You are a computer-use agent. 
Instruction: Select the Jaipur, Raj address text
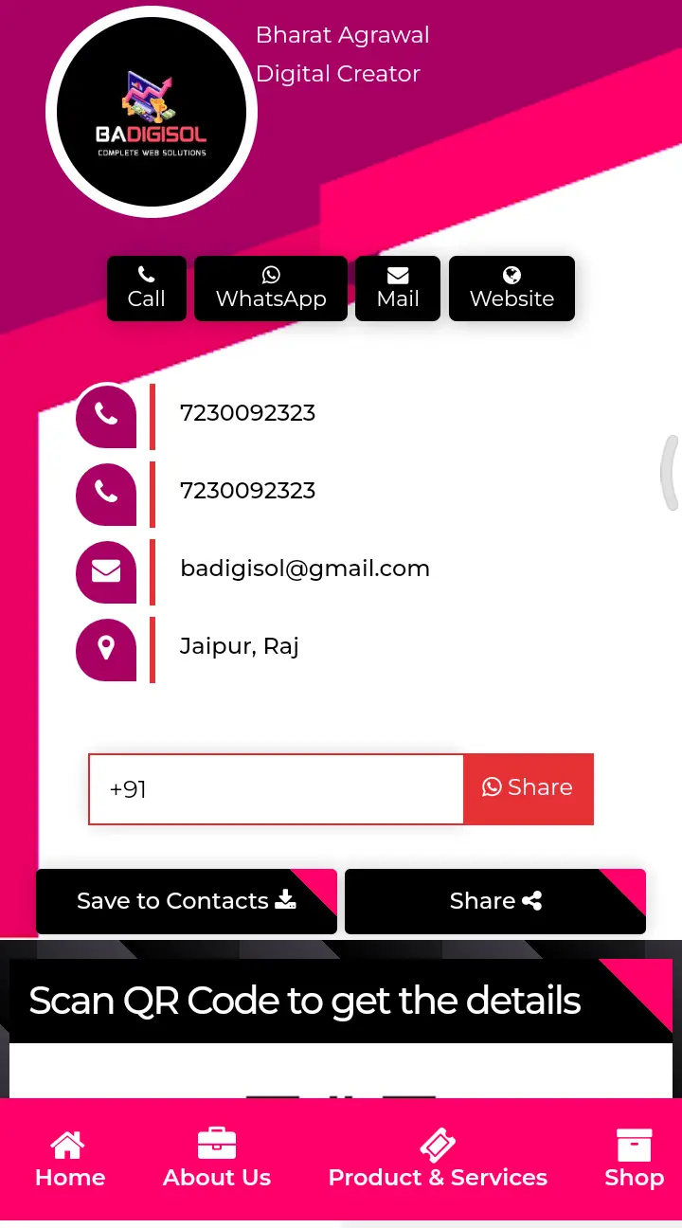pyautogui.click(x=240, y=646)
